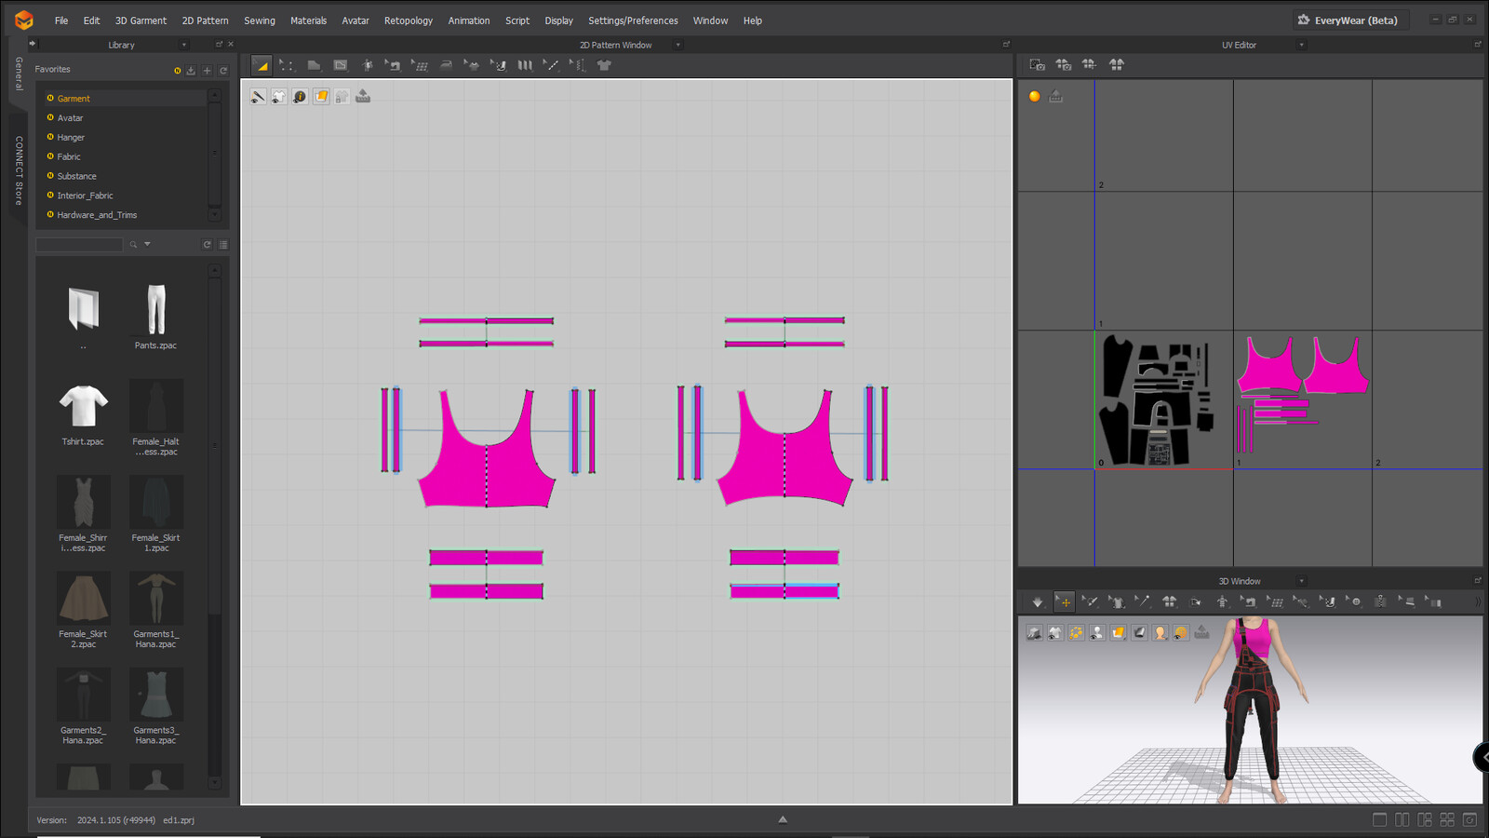Open the Settings/Preferences menu
Image resolution: width=1489 pixels, height=838 pixels.
click(x=633, y=20)
